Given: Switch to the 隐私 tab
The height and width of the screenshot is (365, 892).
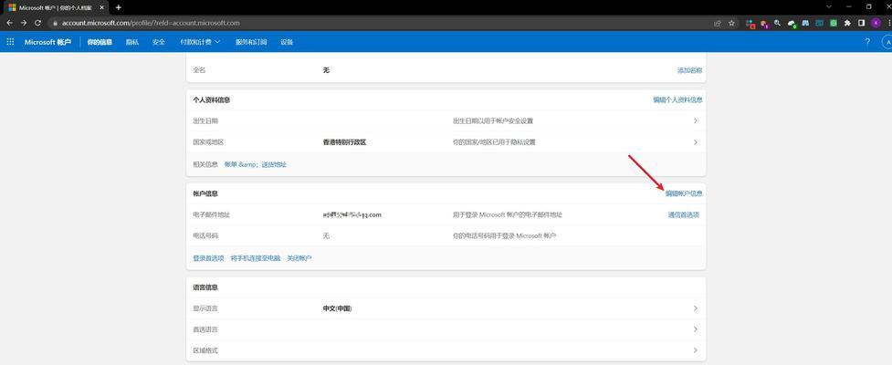Looking at the screenshot, I should point(132,42).
